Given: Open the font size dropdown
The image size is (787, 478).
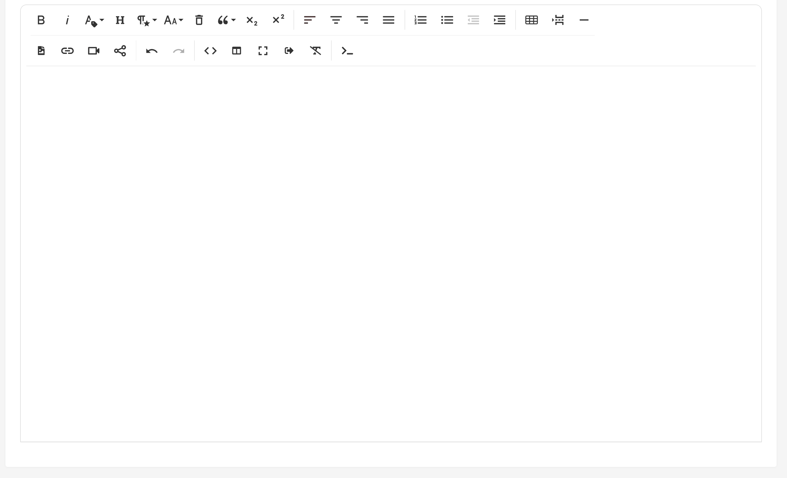Looking at the screenshot, I should point(173,20).
